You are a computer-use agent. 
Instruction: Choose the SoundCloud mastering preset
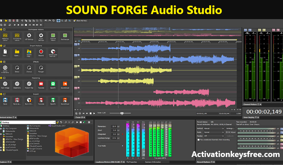pyautogui.click(x=65, y=85)
